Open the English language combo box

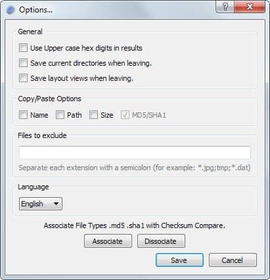click(x=41, y=204)
